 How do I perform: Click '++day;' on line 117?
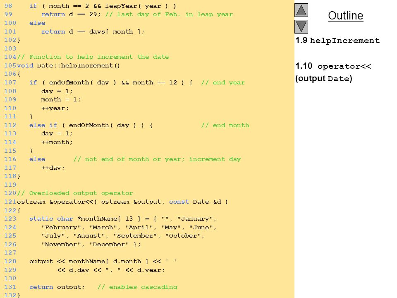pyautogui.click(x=53, y=168)
